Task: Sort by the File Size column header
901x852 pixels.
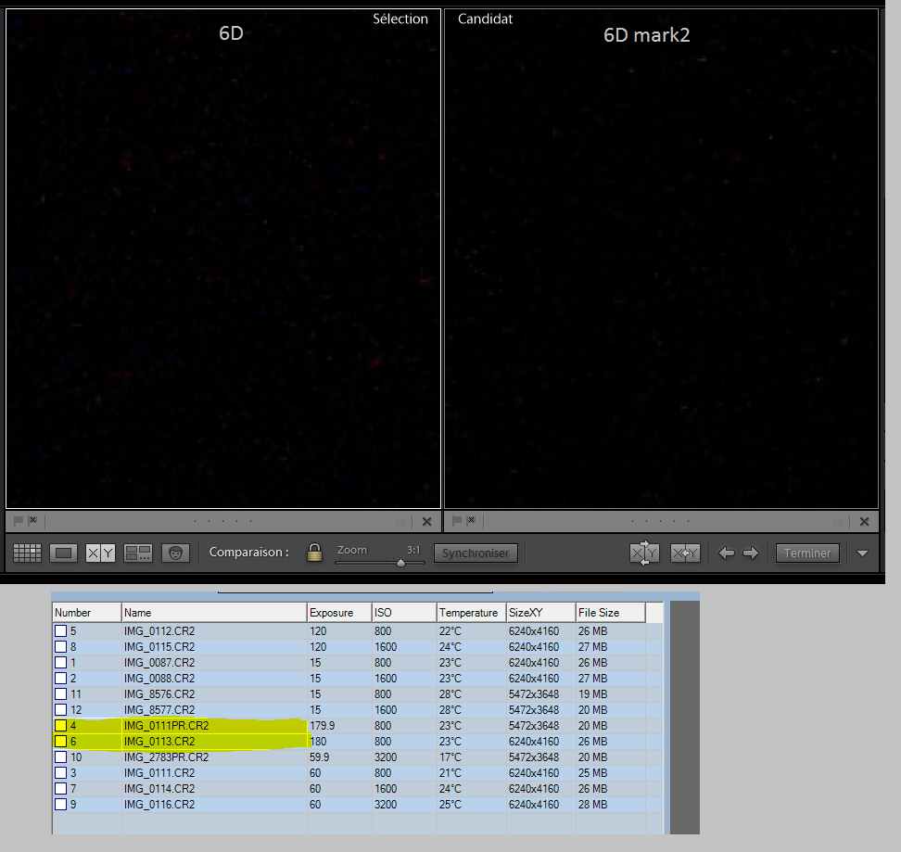Action: [x=611, y=613]
